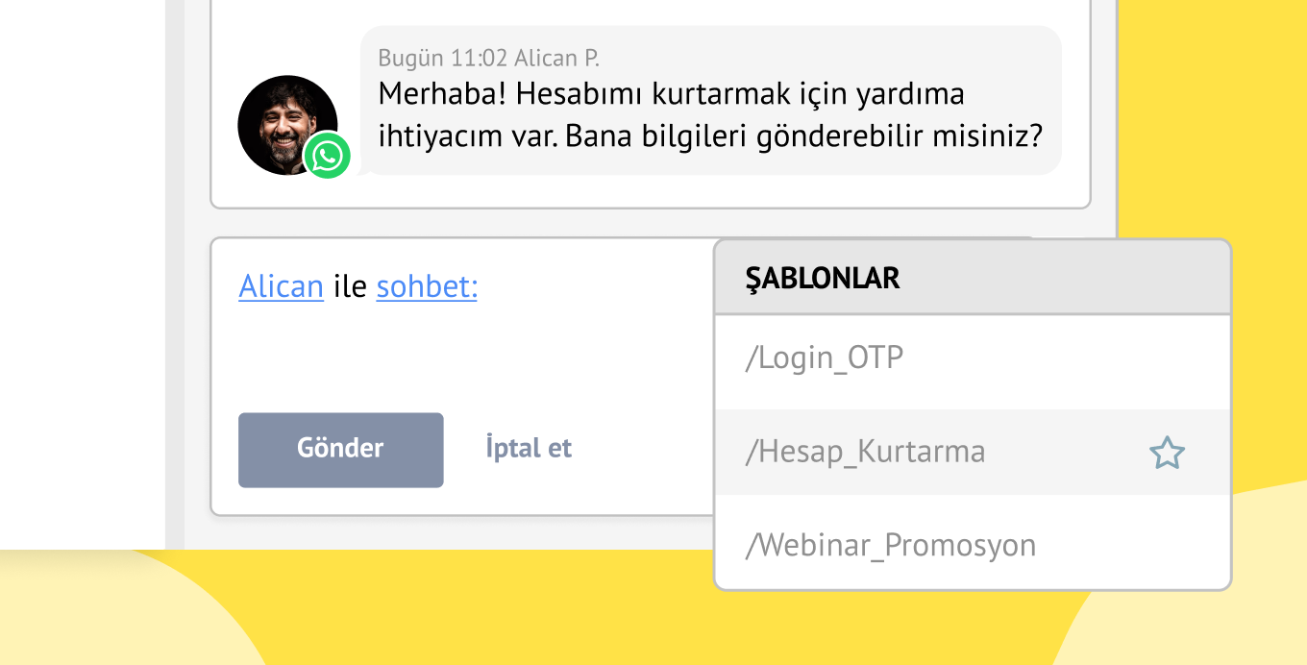Viewport: 1307px width, 665px height.
Task: Click the sohbet: link
Action: [x=426, y=286]
